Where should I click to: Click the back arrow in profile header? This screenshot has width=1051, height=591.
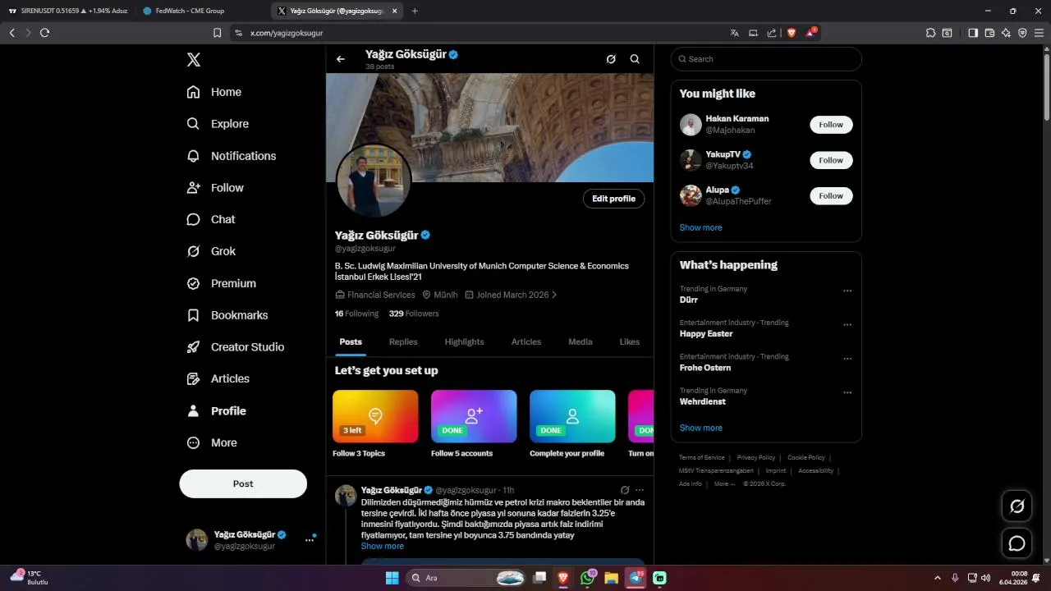click(x=341, y=59)
